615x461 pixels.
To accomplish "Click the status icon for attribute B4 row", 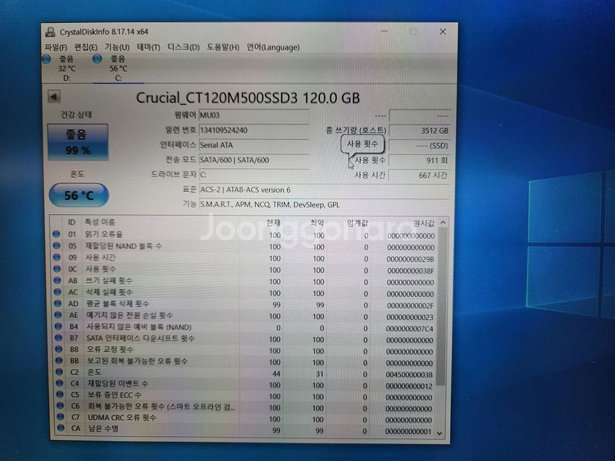I will click(x=58, y=326).
